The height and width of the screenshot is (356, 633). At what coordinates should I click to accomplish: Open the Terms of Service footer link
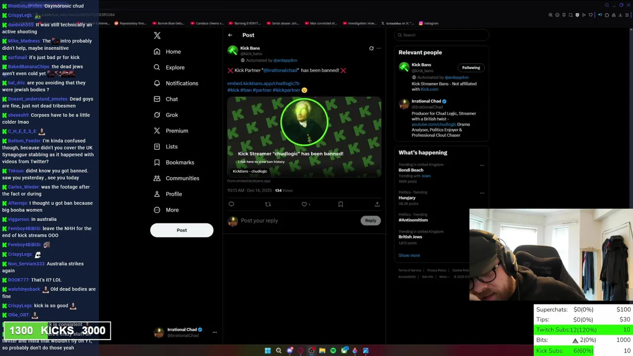tap(409, 270)
